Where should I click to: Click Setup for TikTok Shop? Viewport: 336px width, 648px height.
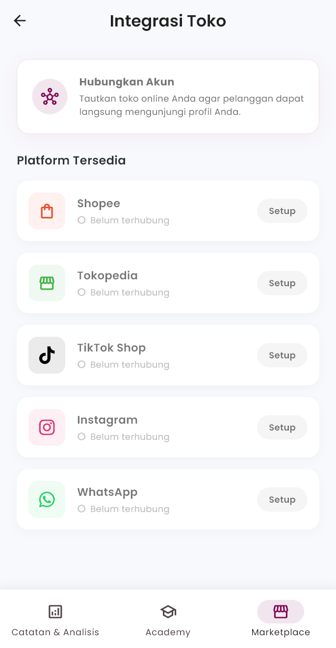282,355
